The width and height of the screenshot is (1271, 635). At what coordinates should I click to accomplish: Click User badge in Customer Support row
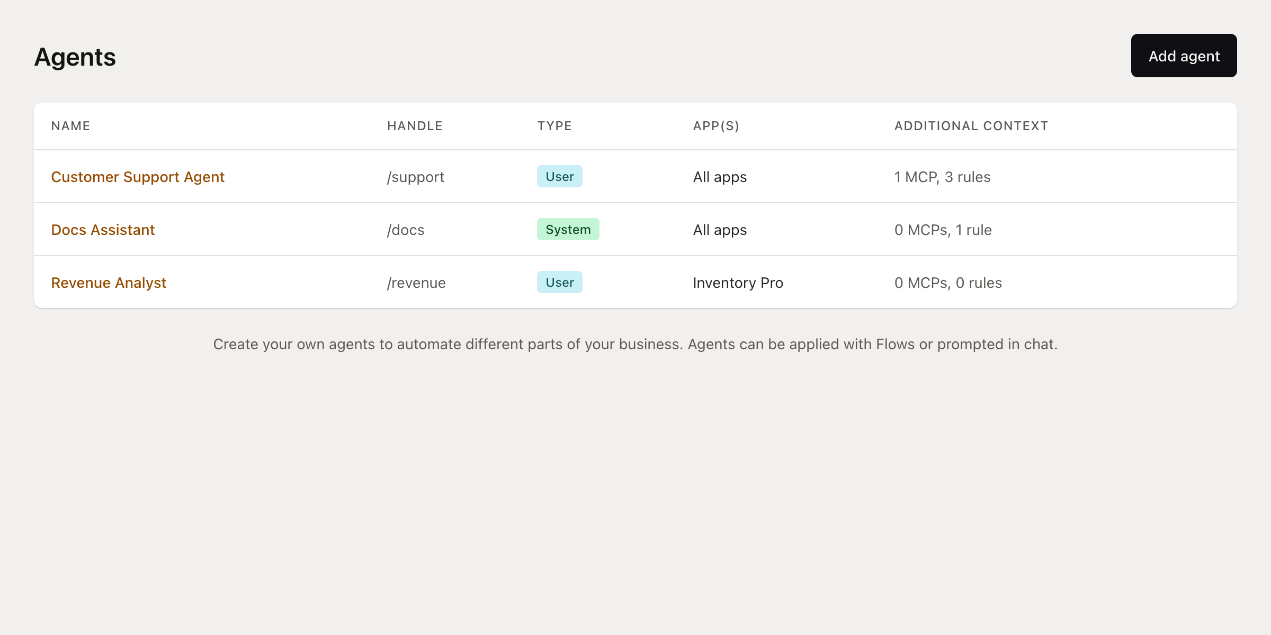[x=559, y=177]
